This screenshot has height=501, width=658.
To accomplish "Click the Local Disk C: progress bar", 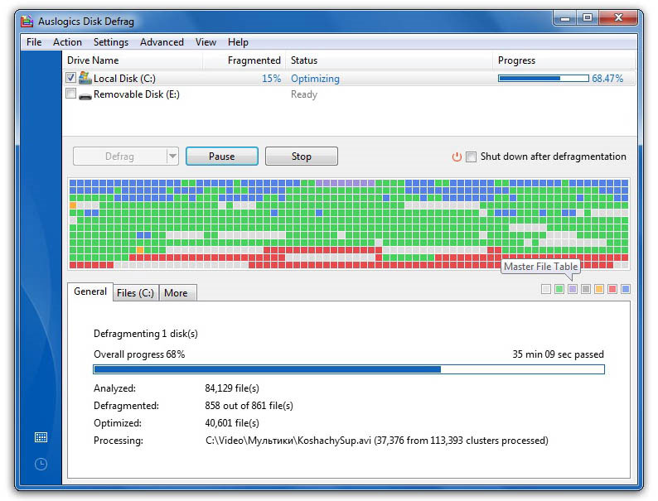I will 544,79.
